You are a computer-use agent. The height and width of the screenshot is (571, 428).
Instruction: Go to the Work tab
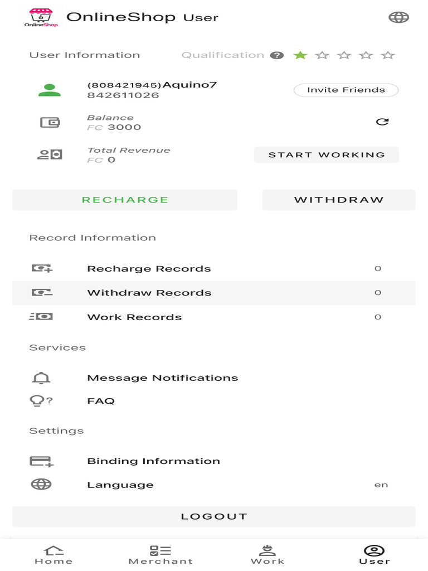[267, 555]
